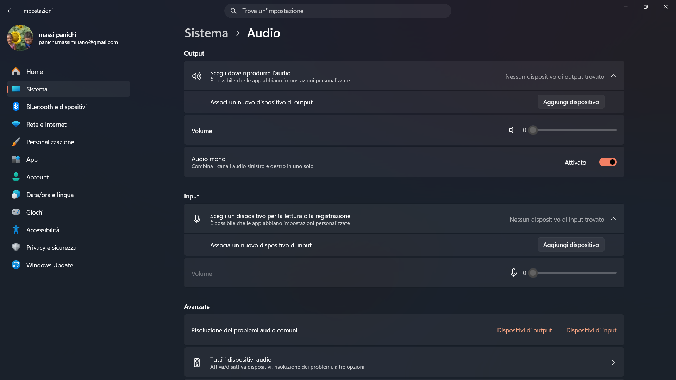Click the Tutti i dispositivi audio speaker icon
This screenshot has width=676, height=380.
coord(197,362)
